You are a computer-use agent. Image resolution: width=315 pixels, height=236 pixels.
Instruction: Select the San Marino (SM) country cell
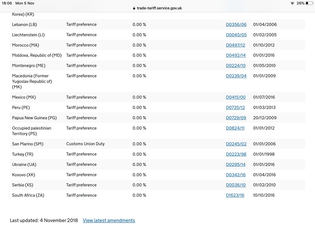pyautogui.click(x=28, y=144)
